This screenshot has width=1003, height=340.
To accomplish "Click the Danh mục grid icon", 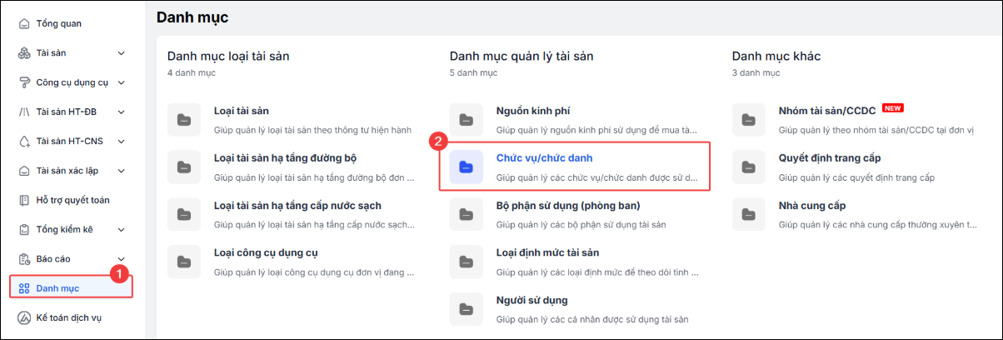I will [24, 288].
